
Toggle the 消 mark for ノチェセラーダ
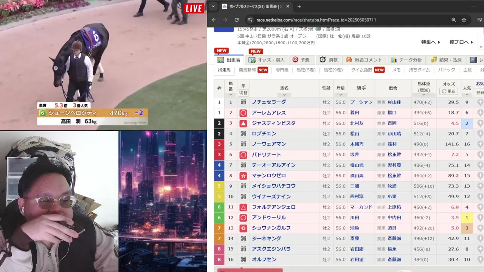click(243, 102)
